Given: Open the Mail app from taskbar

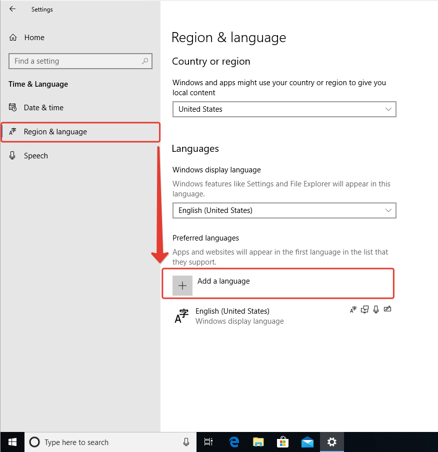Looking at the screenshot, I should (x=307, y=442).
